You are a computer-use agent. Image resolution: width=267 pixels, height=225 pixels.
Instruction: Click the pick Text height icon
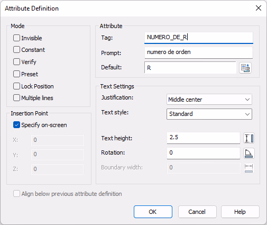[249, 138]
